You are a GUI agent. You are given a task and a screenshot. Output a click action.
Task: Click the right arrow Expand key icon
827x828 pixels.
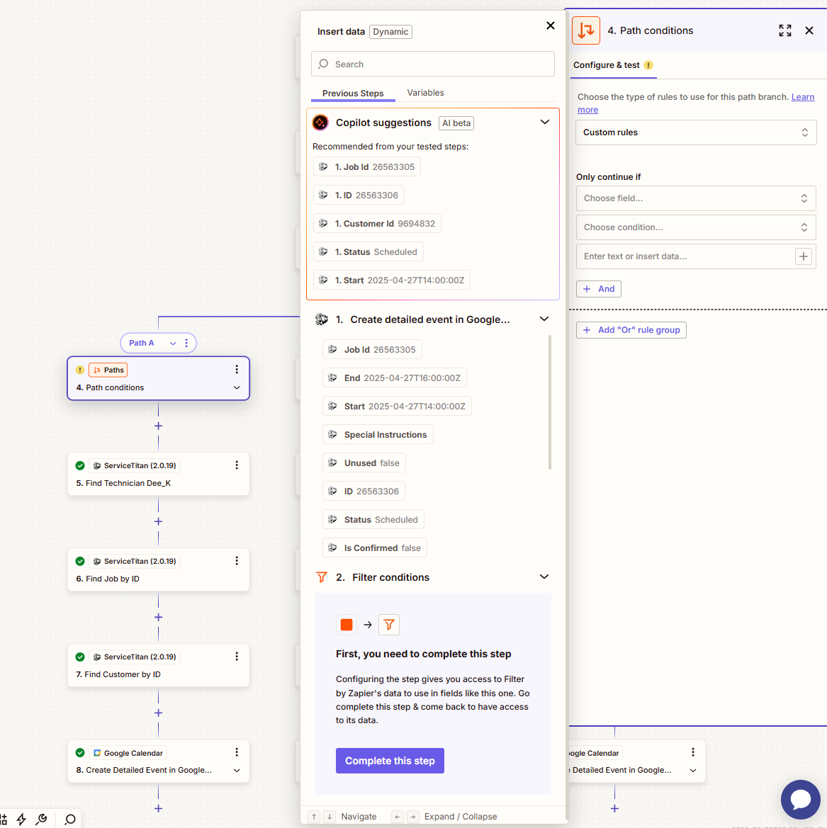click(x=412, y=817)
